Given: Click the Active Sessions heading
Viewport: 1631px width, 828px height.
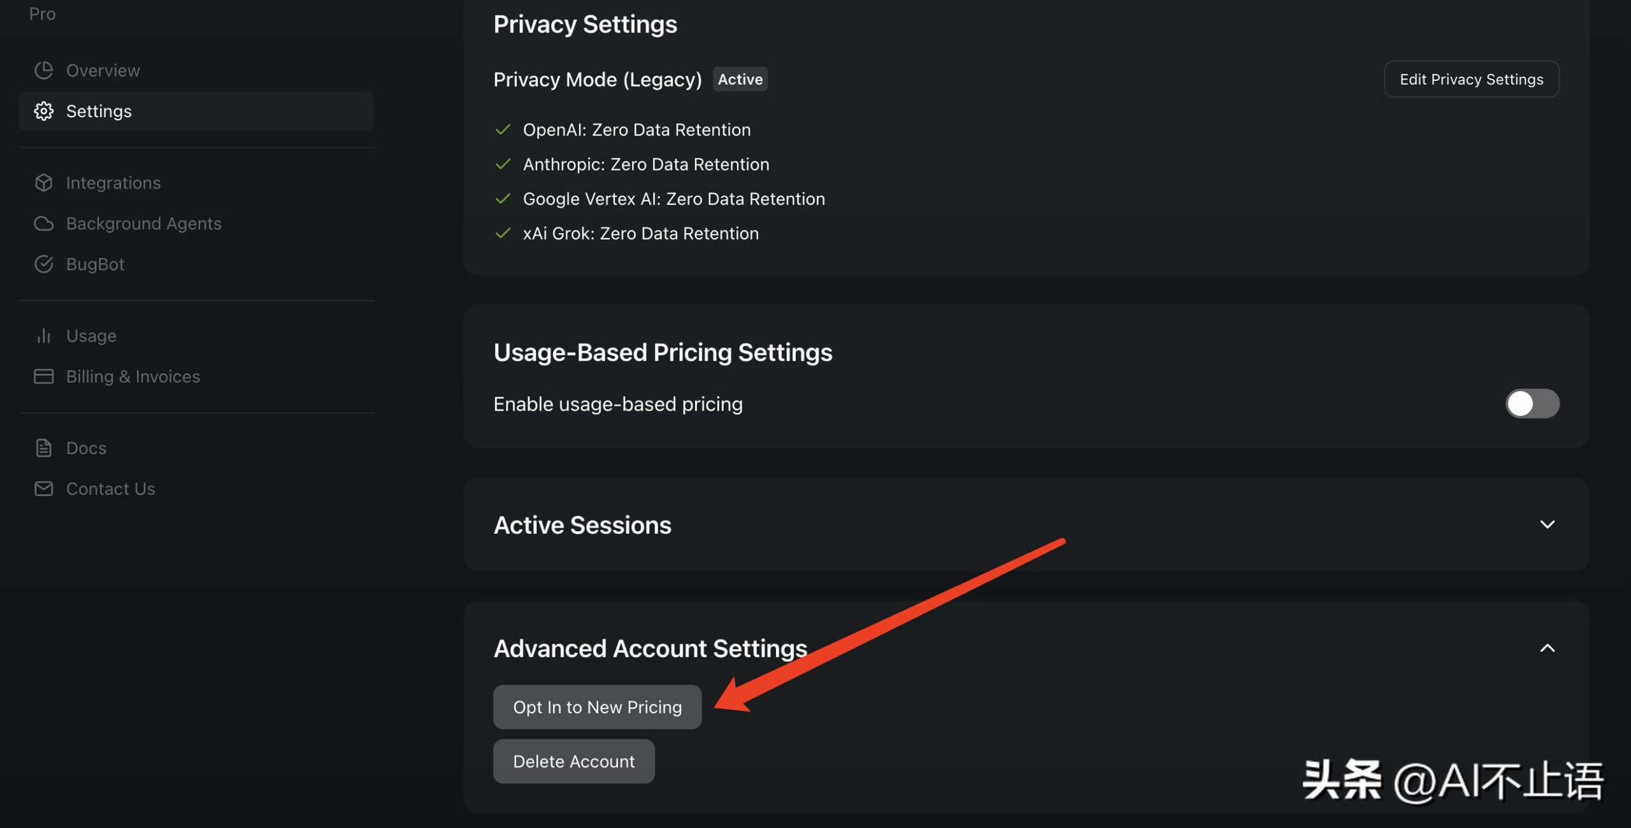Looking at the screenshot, I should (582, 525).
